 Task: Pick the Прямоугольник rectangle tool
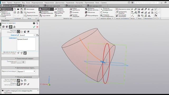point(31,16)
